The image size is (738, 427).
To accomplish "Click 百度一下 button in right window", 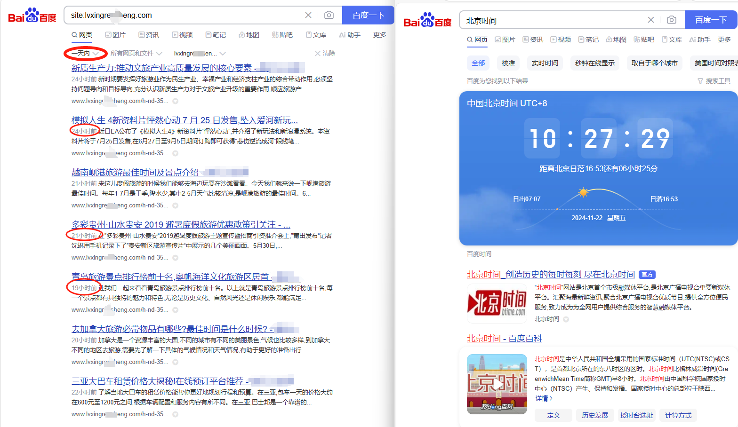I will pos(711,20).
